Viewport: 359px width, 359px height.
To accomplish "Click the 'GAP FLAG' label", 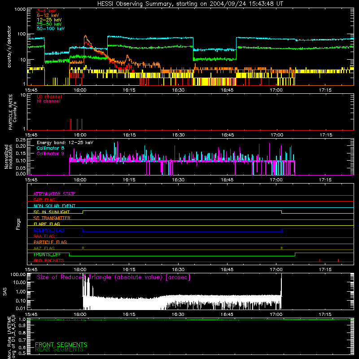I will tap(44, 200).
